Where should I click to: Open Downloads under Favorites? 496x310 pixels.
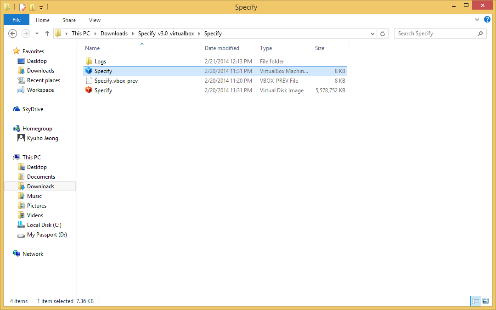tap(40, 71)
